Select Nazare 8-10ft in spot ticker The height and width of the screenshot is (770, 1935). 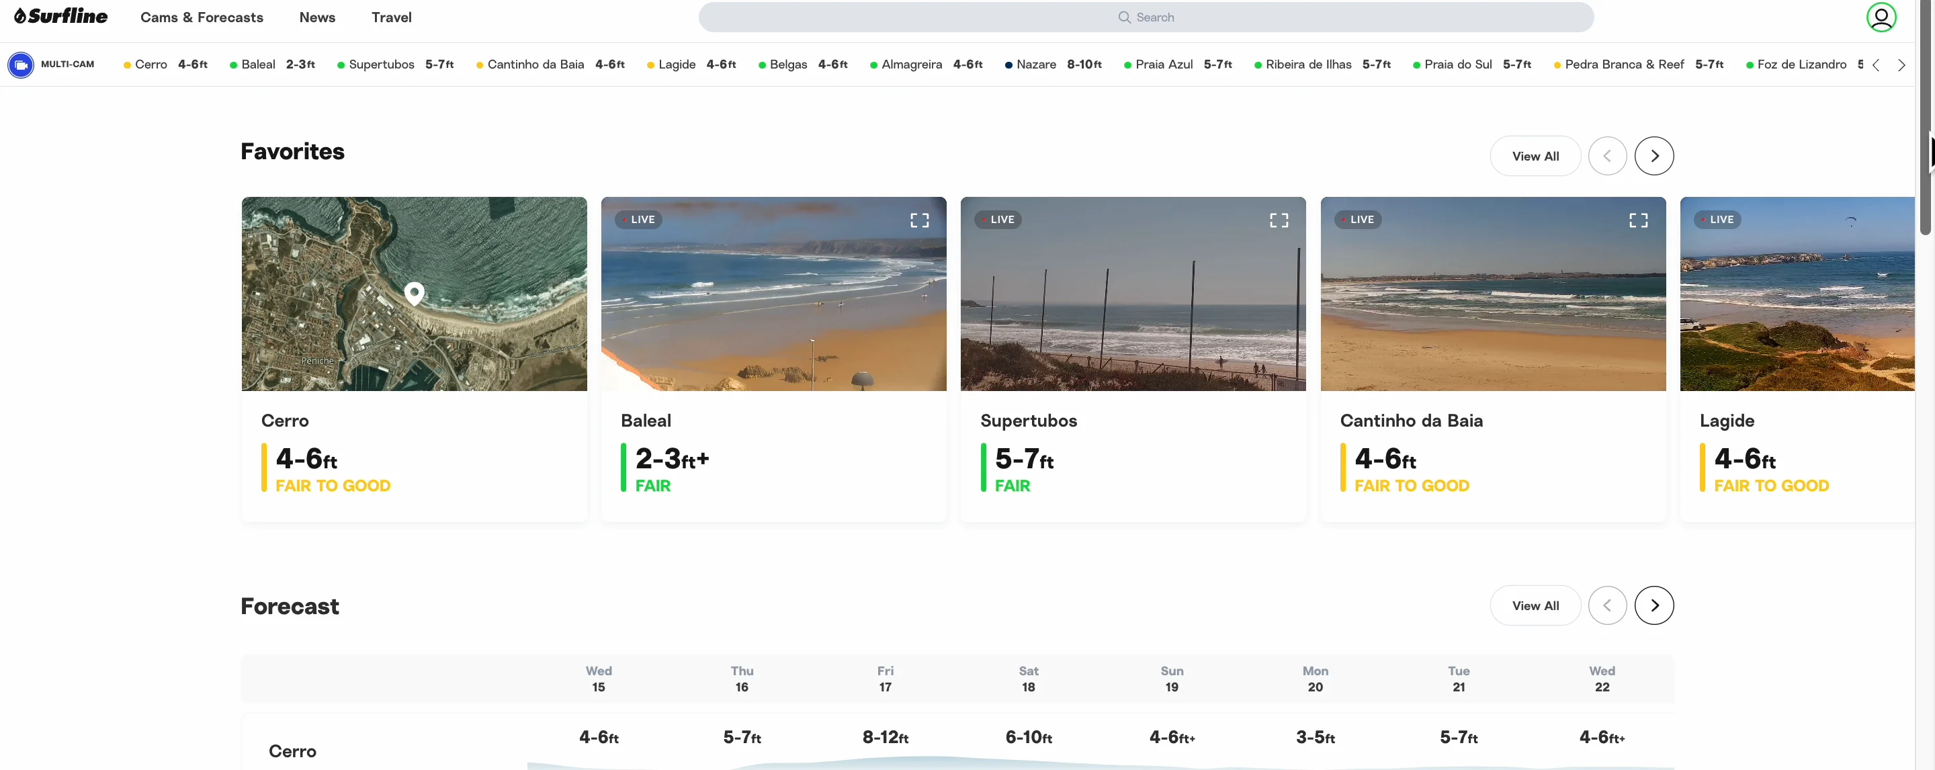1052,65
